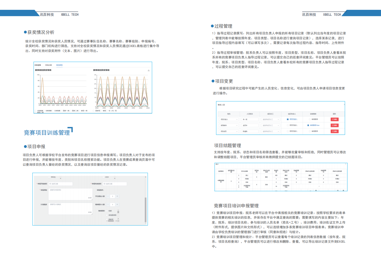Click 删除 button in 金四华 row
The image size is (381, 253).
[x=335, y=125]
